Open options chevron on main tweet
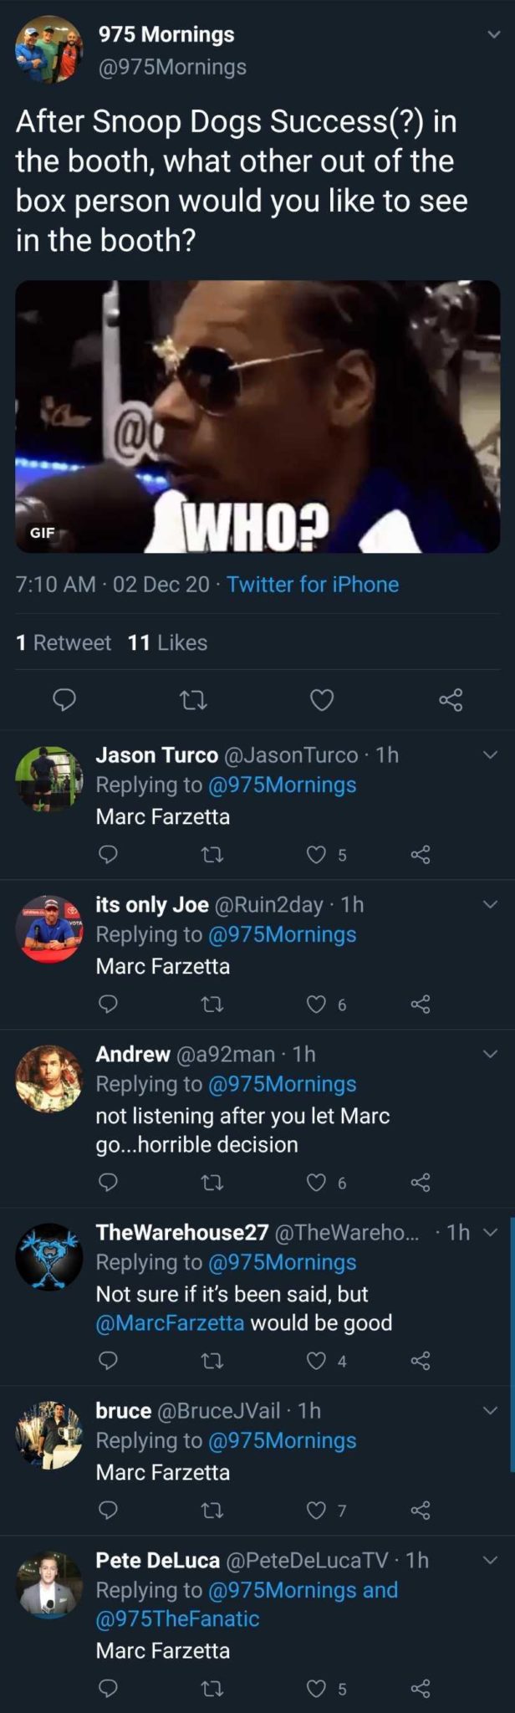This screenshot has width=515, height=1713. point(493,35)
